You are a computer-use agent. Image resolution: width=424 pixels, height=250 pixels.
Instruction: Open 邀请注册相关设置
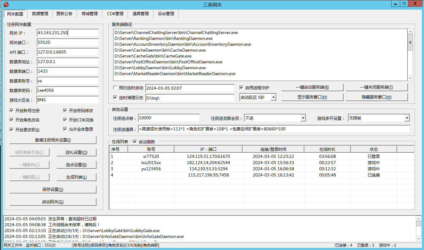(53, 140)
